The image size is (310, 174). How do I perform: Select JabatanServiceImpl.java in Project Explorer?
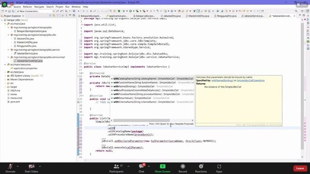tap(30, 61)
